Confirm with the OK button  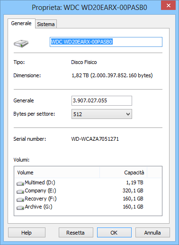point(114,233)
